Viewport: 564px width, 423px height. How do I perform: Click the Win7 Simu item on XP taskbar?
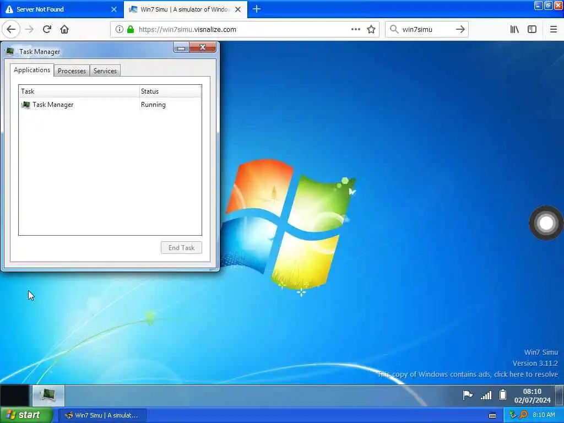coord(102,415)
